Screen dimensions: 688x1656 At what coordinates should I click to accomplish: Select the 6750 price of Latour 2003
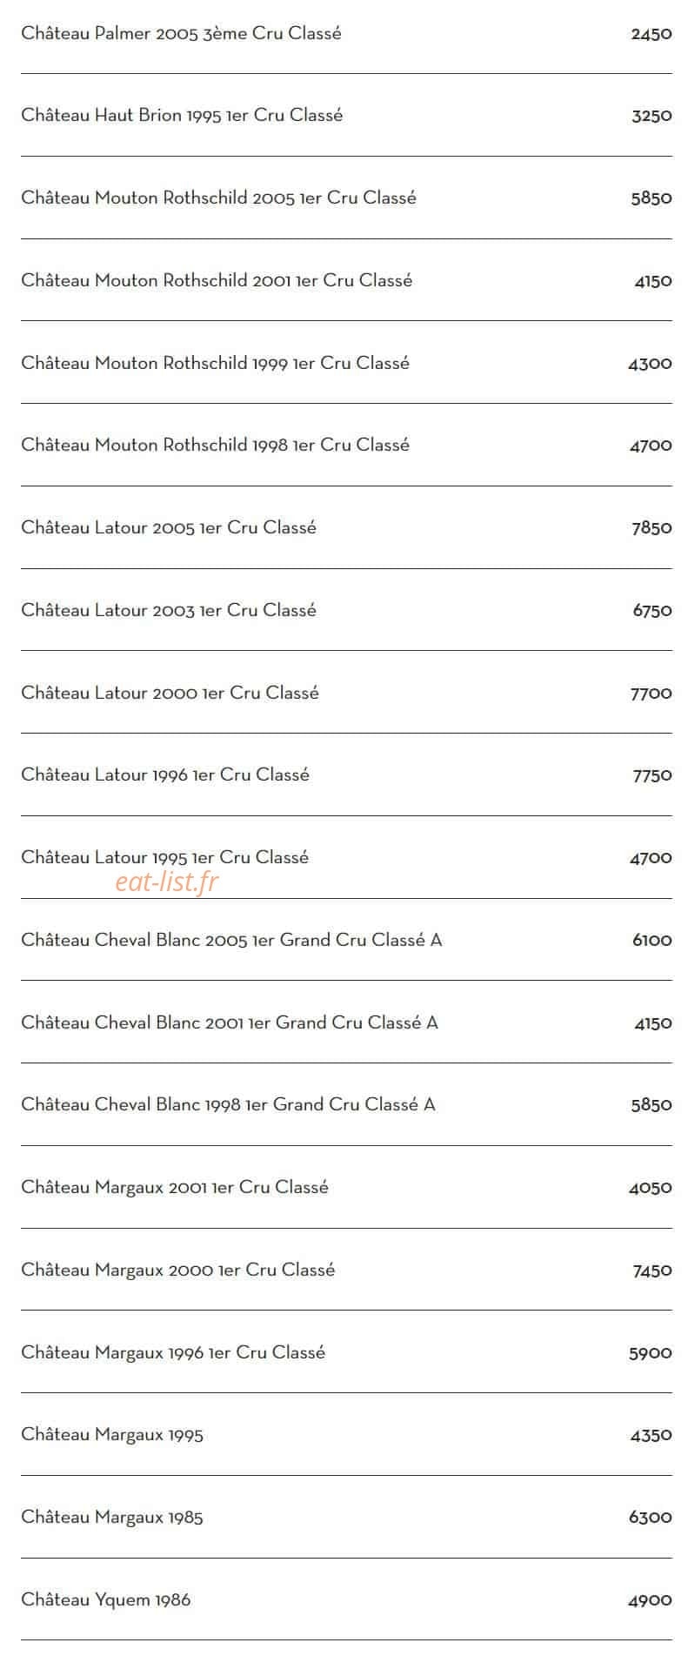[652, 610]
